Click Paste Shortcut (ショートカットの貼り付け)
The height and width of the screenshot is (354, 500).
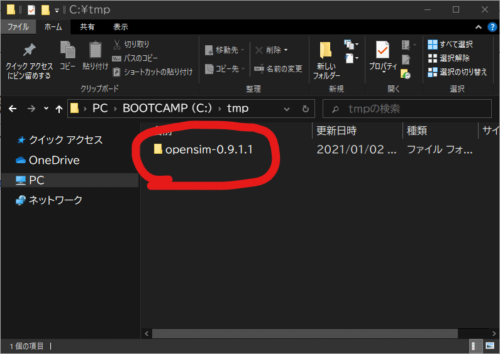point(153,72)
